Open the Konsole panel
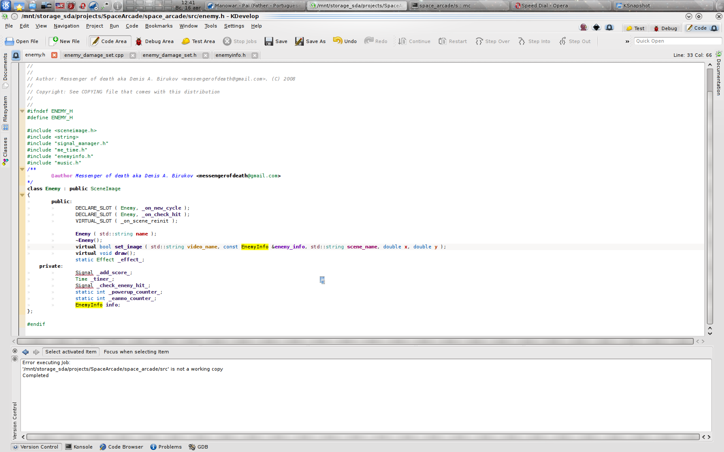This screenshot has height=452, width=724. 79,447
